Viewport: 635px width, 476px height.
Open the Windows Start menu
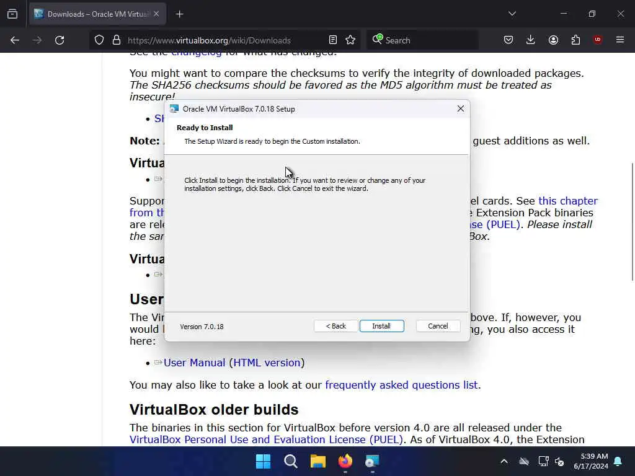click(x=263, y=461)
